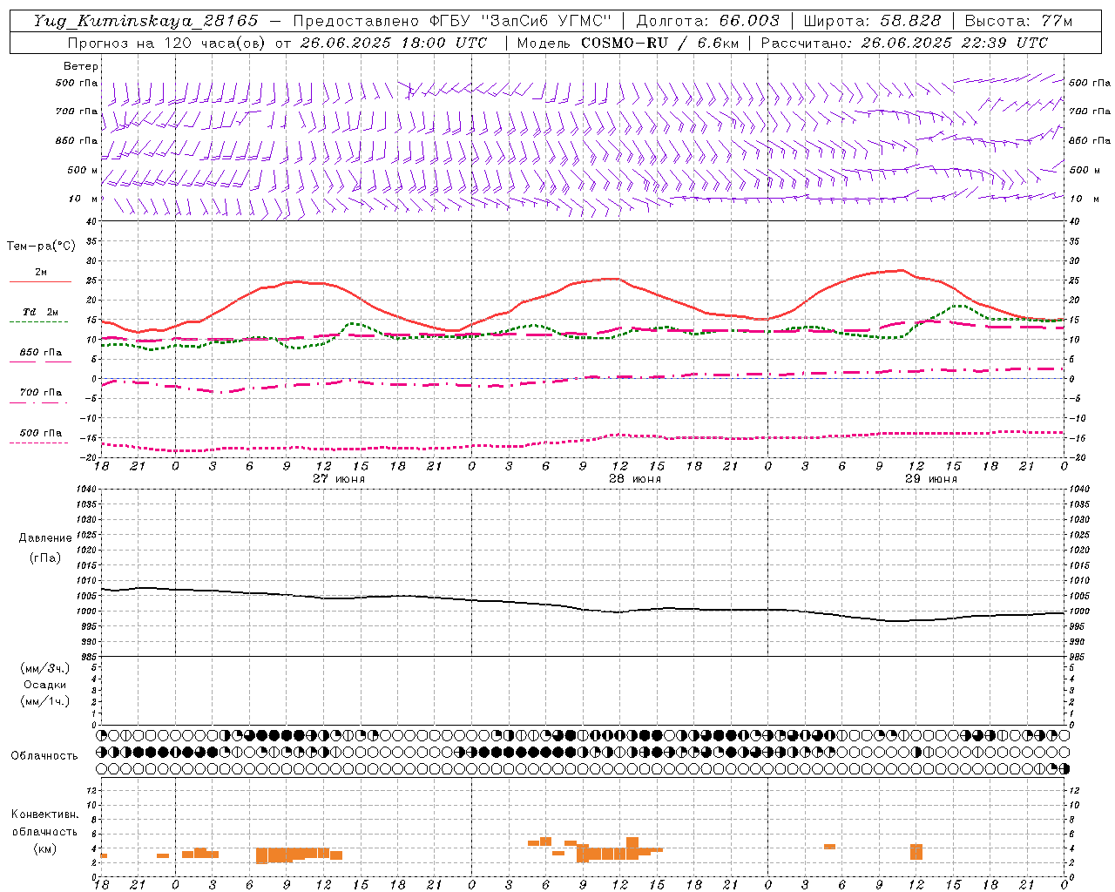Click the date label 29 июня
Viewport: 1115px width, 892px height.
931,479
